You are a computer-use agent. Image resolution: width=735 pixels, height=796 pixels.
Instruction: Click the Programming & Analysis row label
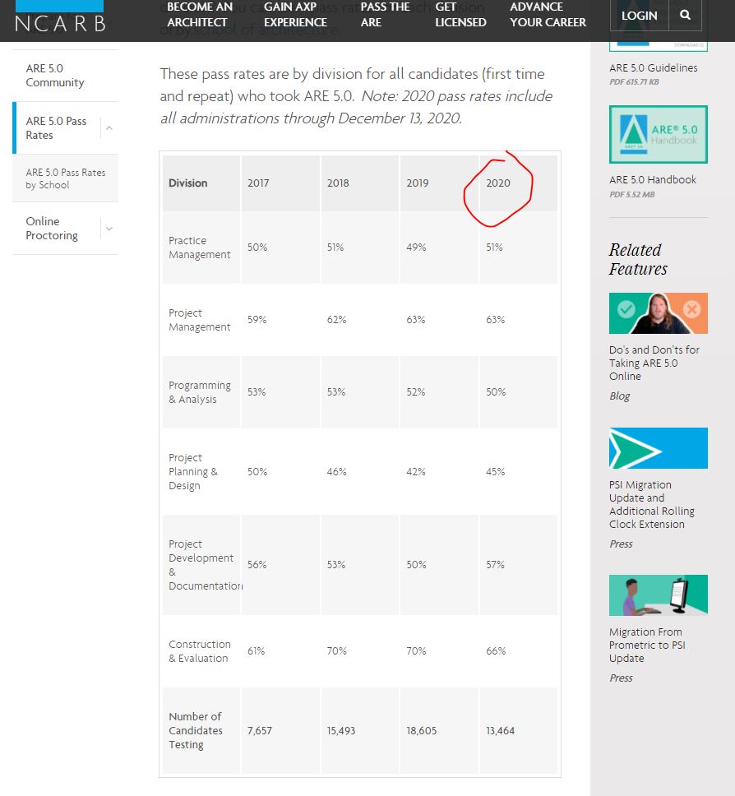200,392
